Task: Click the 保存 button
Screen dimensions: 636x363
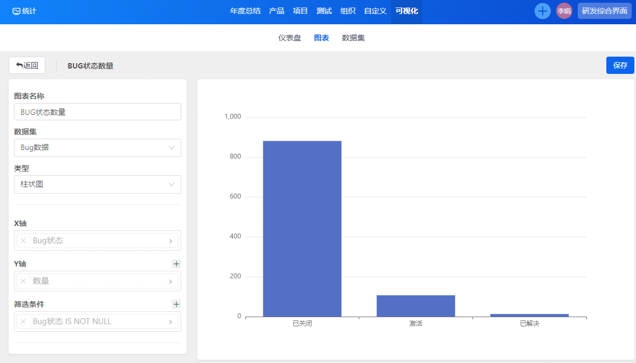Action: click(620, 65)
